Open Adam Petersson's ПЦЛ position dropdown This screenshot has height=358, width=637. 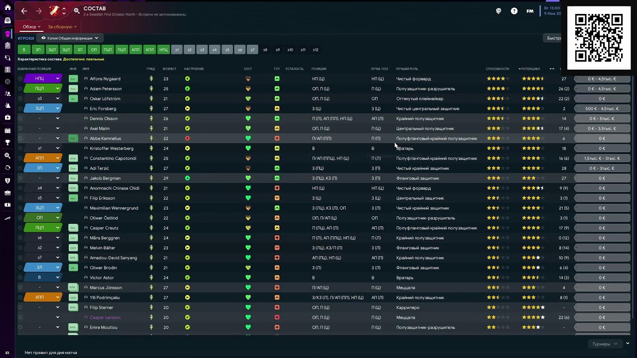pyautogui.click(x=42, y=89)
